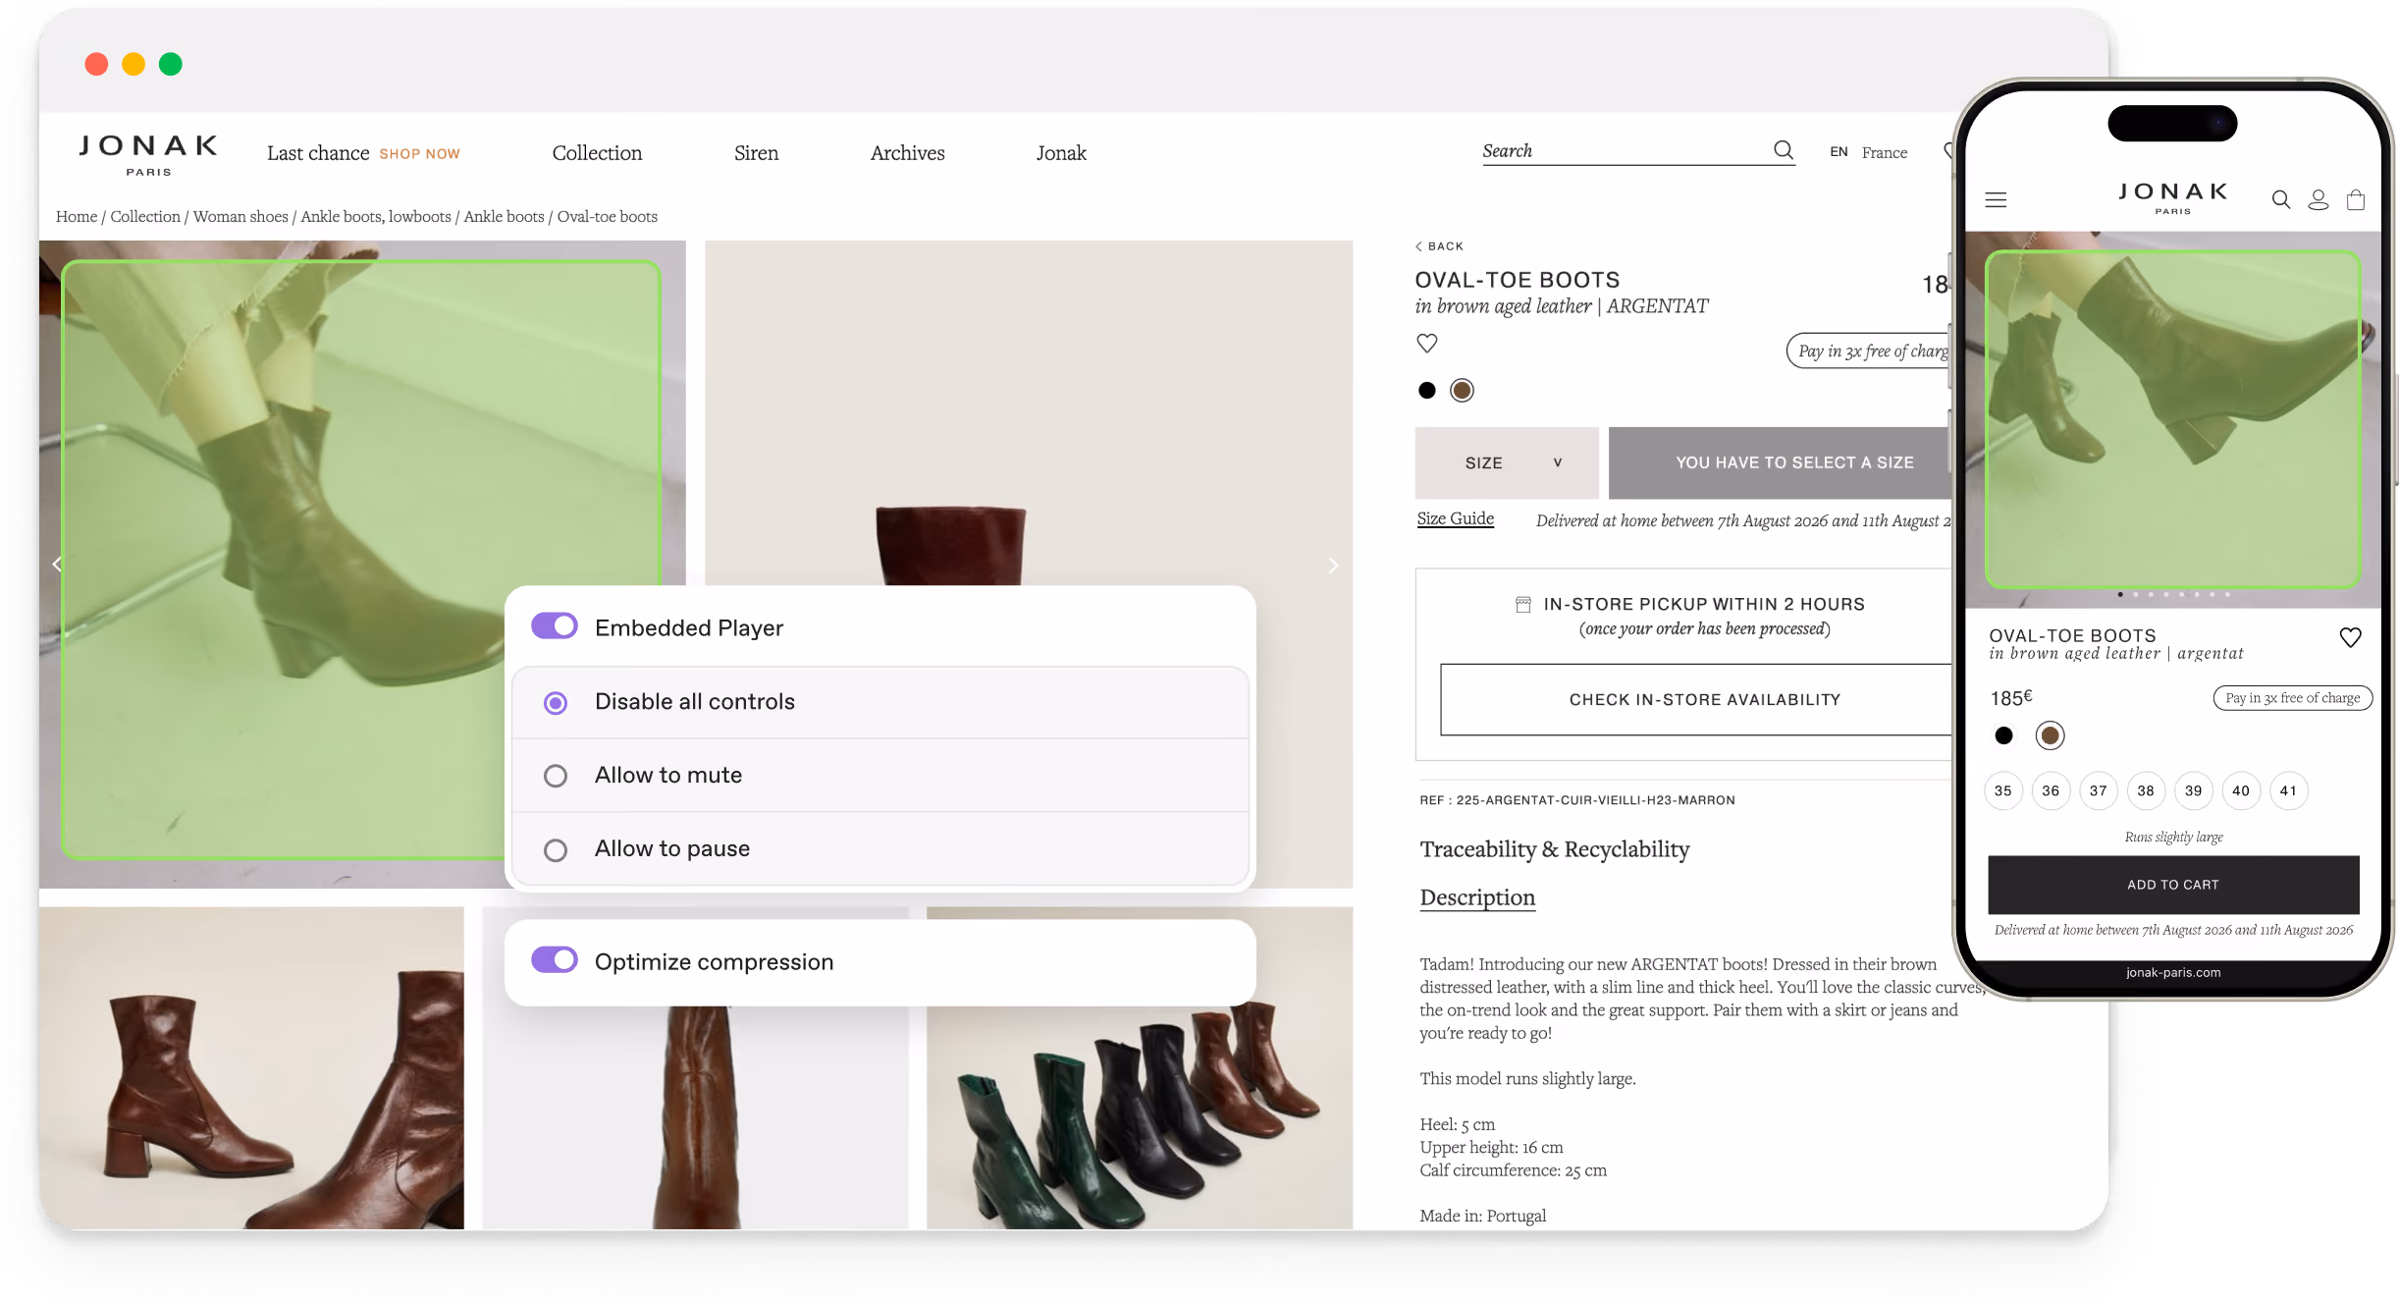Click the JONAK logo on the phone
The height and width of the screenshot is (1302, 2399).
[2172, 197]
